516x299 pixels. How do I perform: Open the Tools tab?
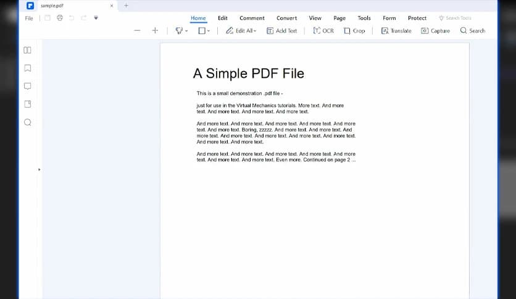coord(364,18)
